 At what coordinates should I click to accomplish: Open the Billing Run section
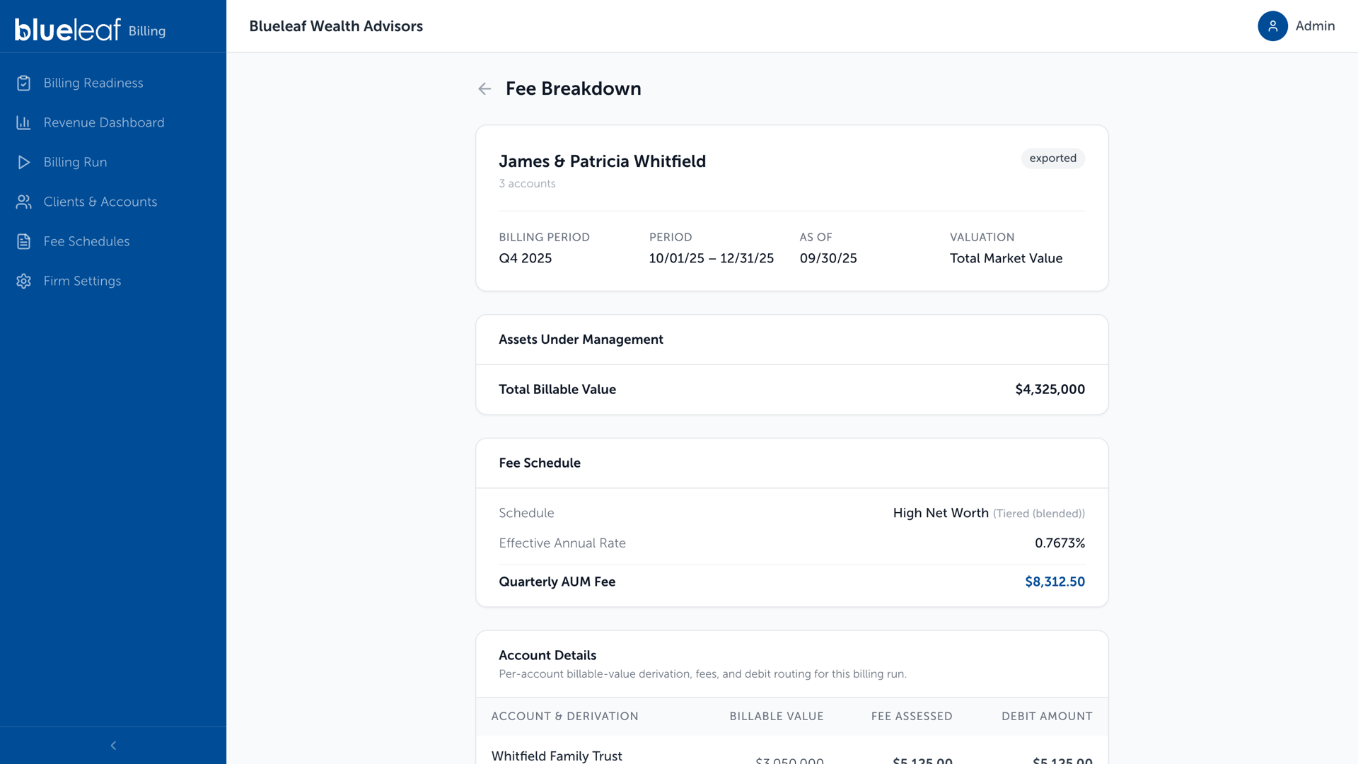tap(113, 162)
